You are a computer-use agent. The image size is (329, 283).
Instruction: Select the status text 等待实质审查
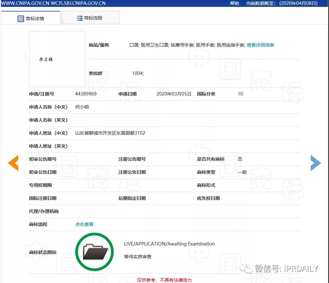pyautogui.click(x=138, y=257)
